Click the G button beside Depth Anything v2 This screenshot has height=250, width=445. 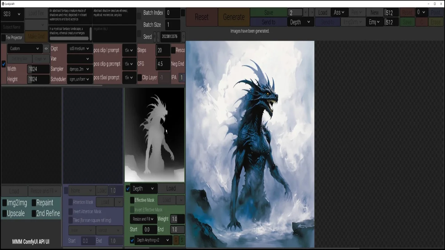(x=176, y=240)
